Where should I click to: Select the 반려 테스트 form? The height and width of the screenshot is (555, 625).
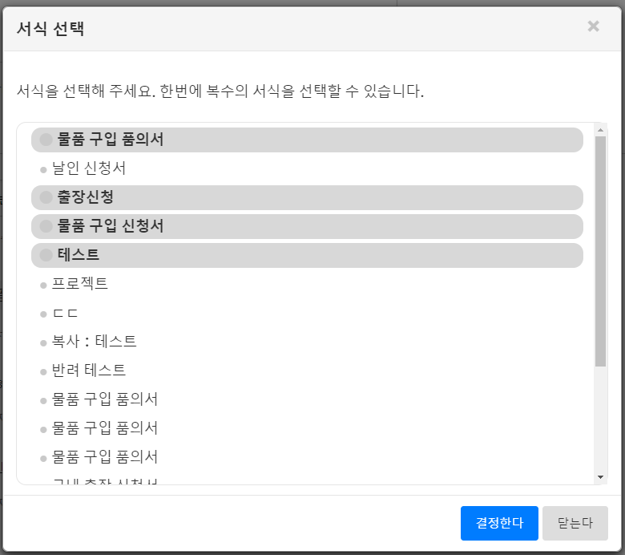[x=89, y=371]
